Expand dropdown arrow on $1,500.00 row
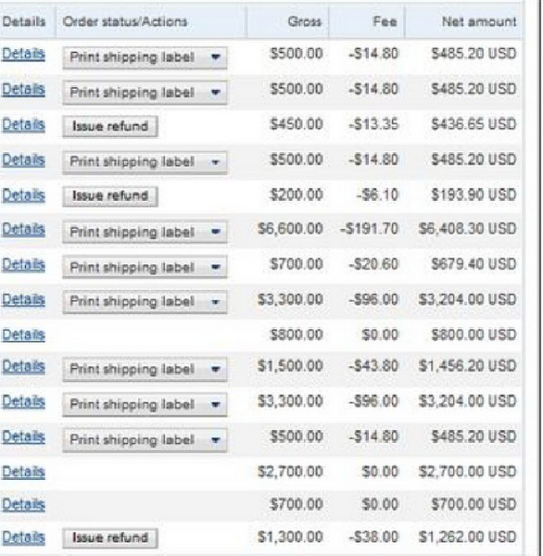The image size is (543, 556). 215,369
